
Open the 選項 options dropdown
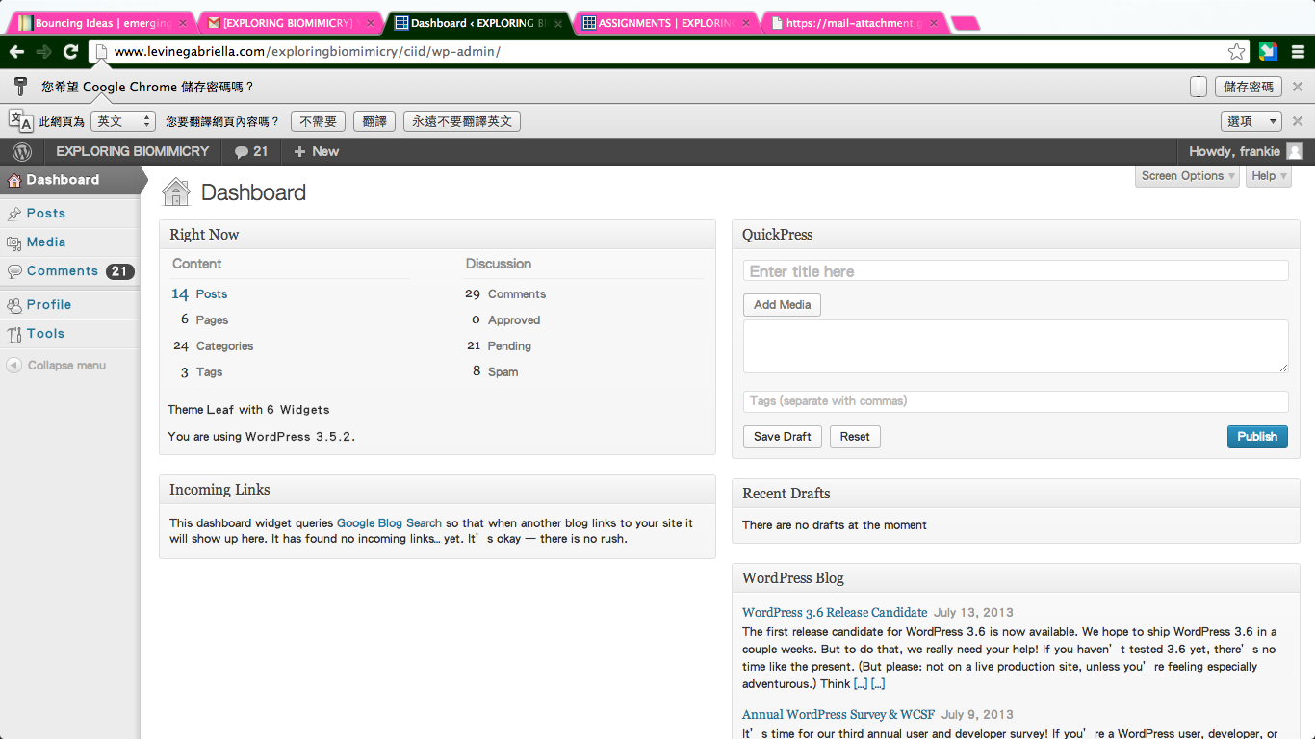1251,121
